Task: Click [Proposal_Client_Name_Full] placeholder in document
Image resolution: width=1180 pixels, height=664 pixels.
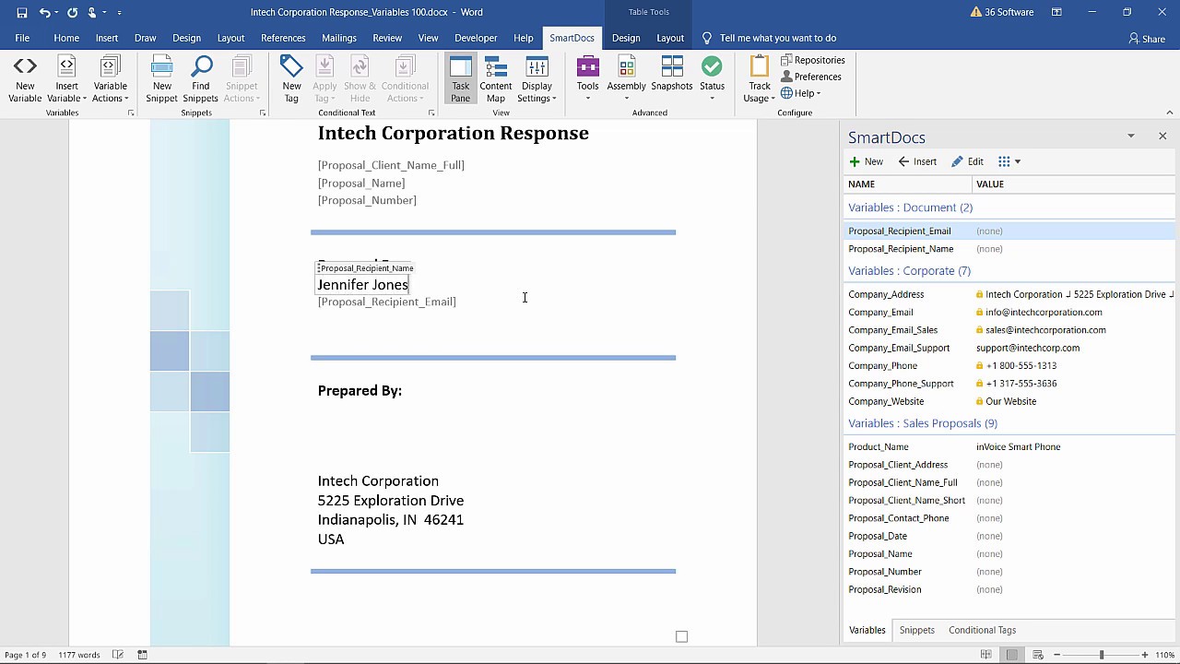Action: click(x=391, y=165)
